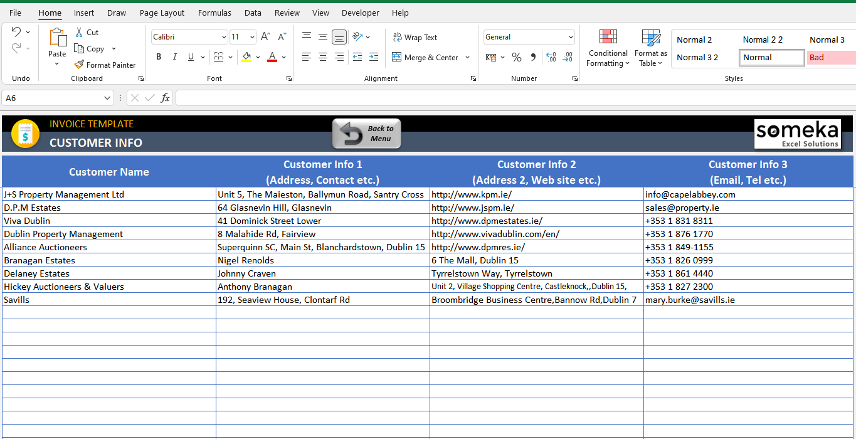The image size is (856, 439).
Task: Increase the cell indent
Action: [x=374, y=57]
